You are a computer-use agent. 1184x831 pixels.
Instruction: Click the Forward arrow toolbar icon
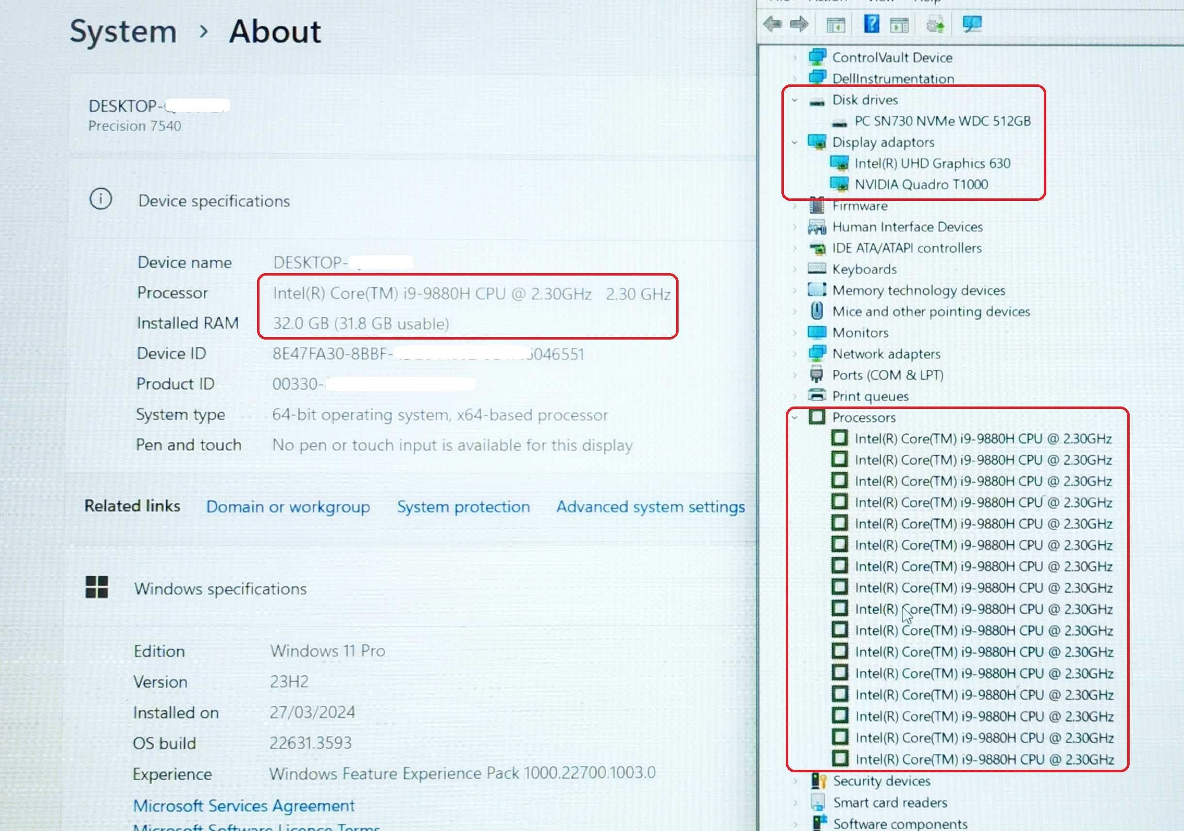coord(799,24)
